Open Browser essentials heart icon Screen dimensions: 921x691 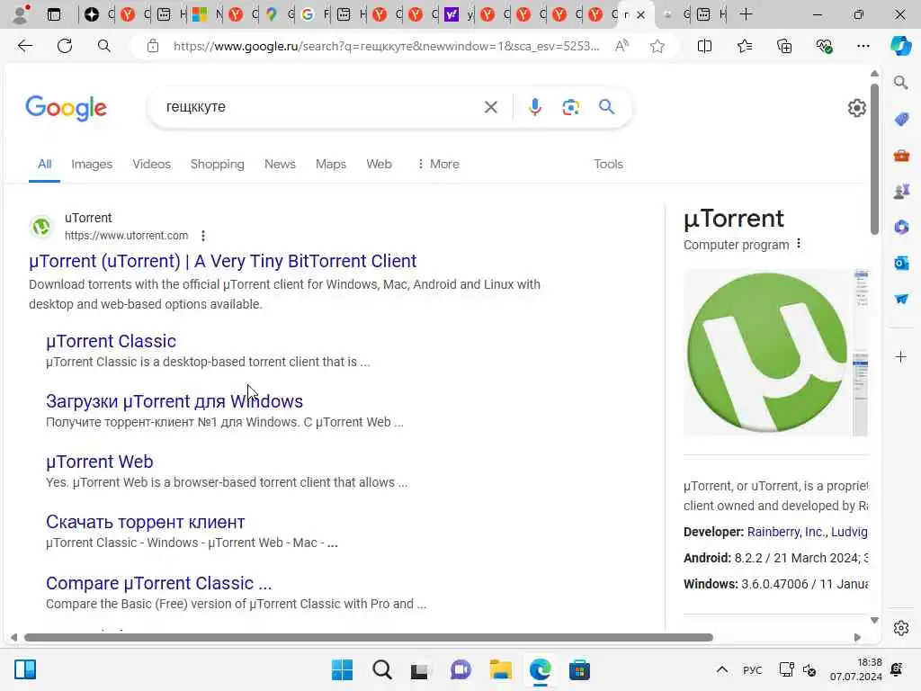click(x=824, y=46)
